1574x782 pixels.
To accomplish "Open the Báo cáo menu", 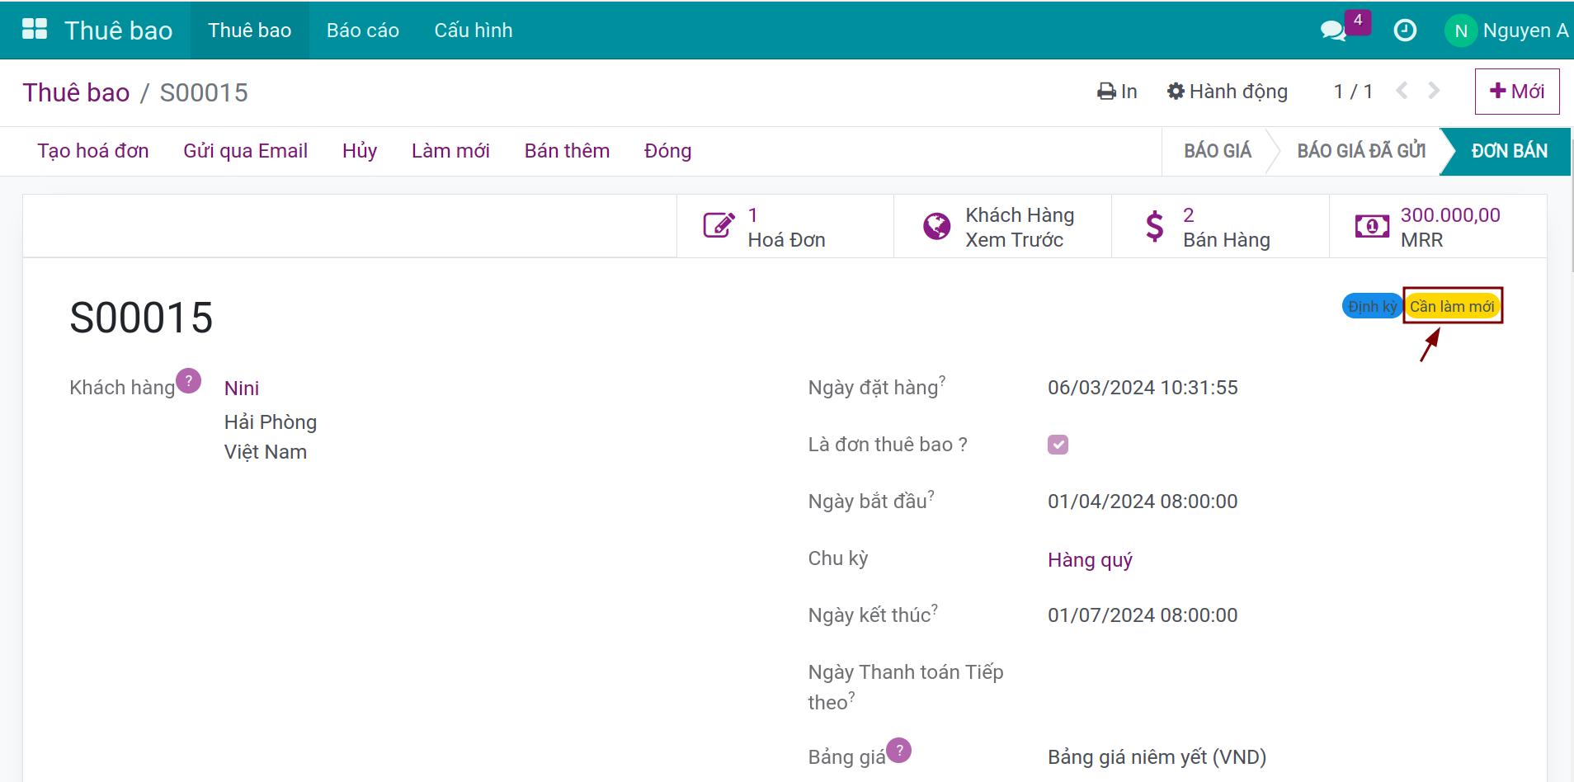I will tap(362, 31).
